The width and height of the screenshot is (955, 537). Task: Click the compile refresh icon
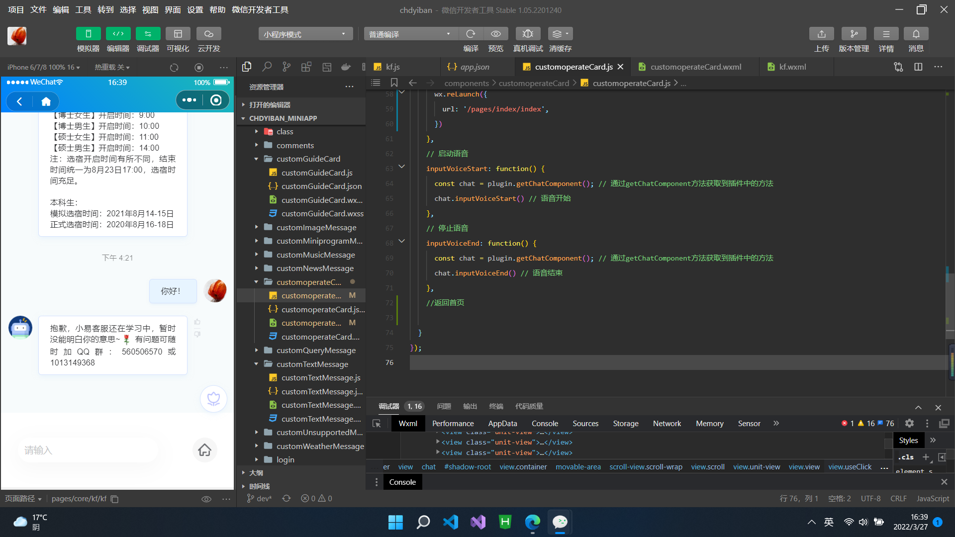[x=471, y=34]
